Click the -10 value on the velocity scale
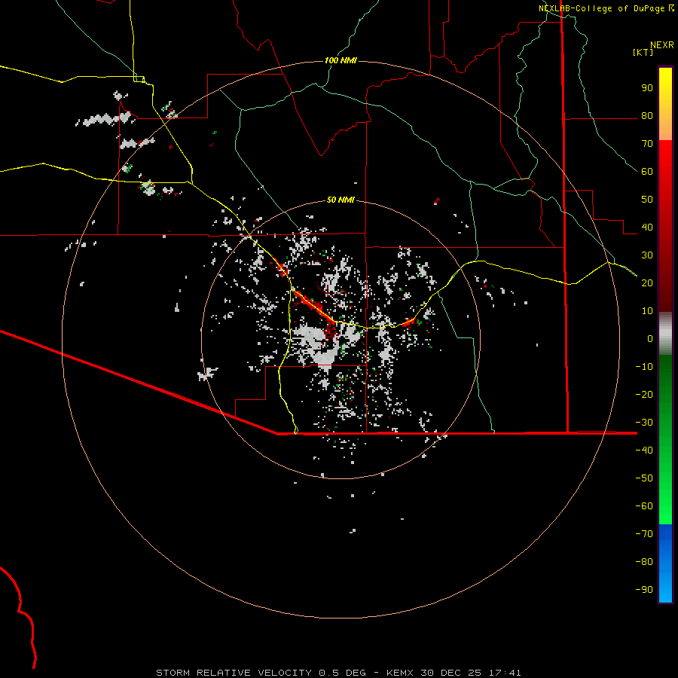Viewport: 678px width, 678px height. [x=644, y=367]
